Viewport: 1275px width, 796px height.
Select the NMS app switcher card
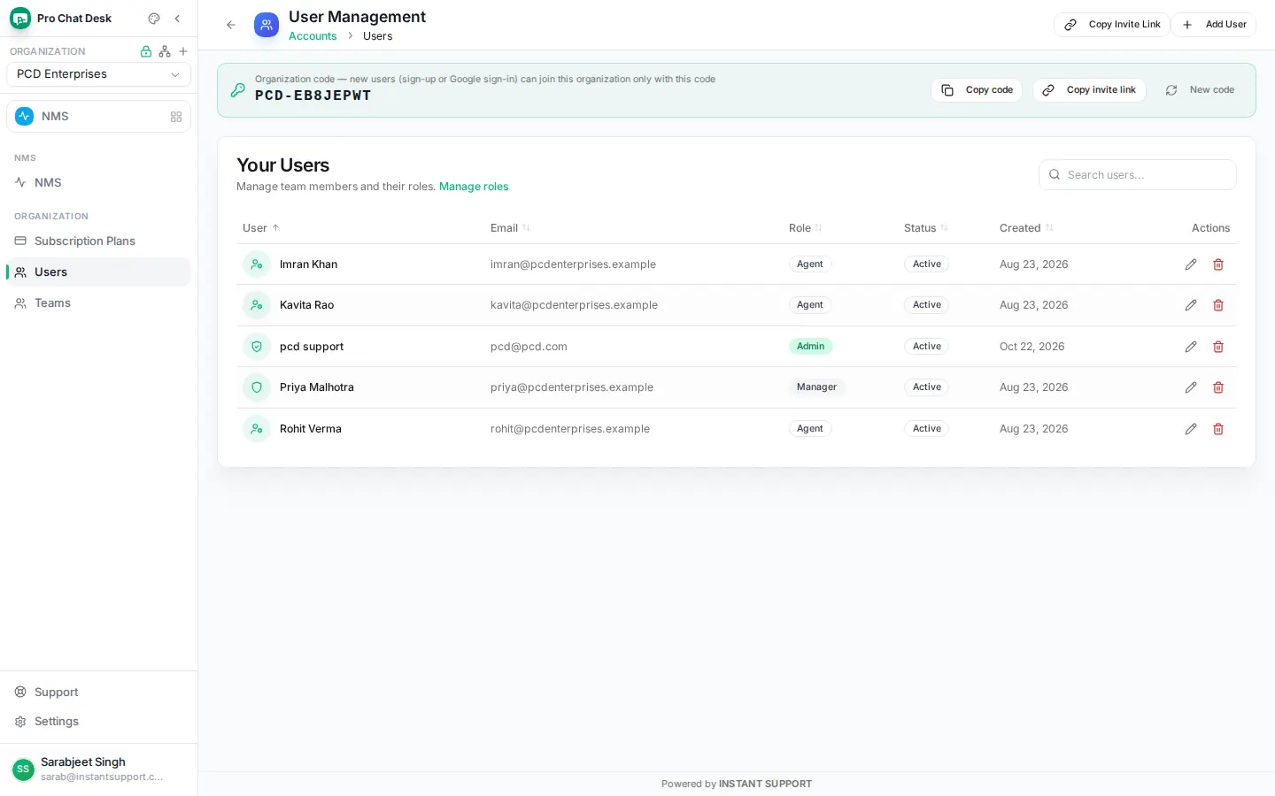pyautogui.click(x=98, y=117)
